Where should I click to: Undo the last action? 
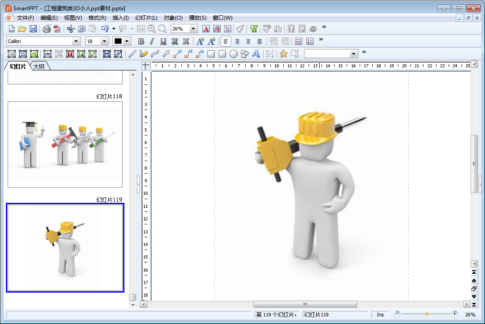click(105, 29)
